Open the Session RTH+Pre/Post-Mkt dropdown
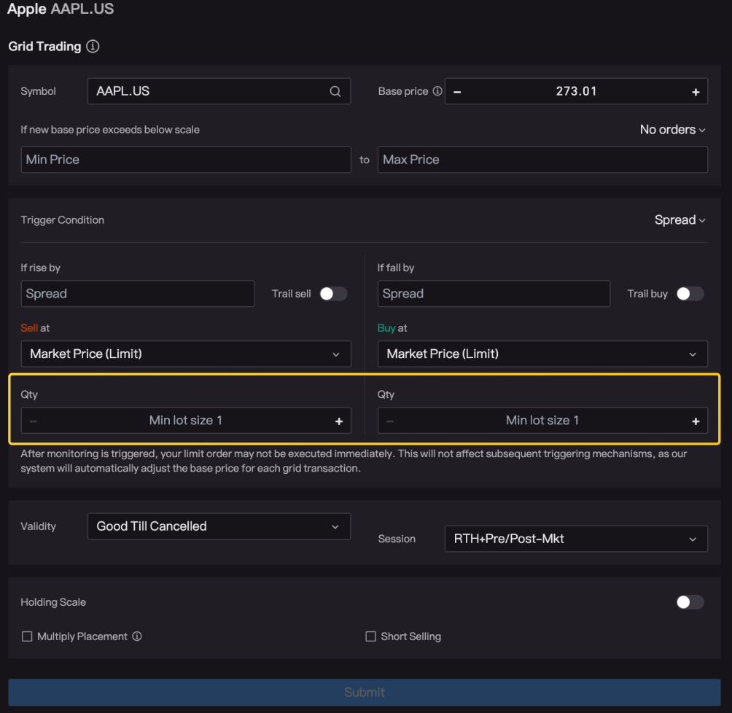Viewport: 732px width, 713px height. point(575,539)
